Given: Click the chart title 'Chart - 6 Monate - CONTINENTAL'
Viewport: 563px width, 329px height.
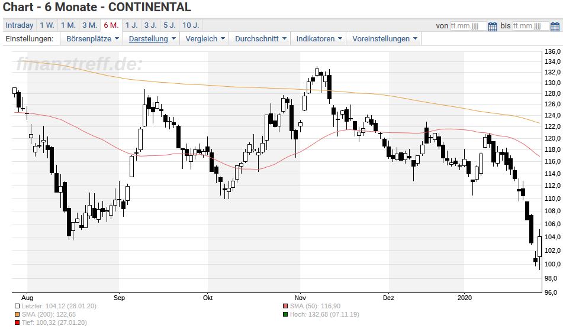Looking at the screenshot, I should point(97,7).
